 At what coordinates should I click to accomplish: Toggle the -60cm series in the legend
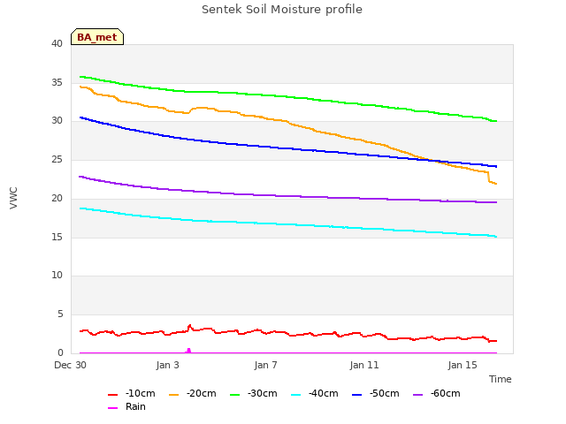tap(437, 393)
